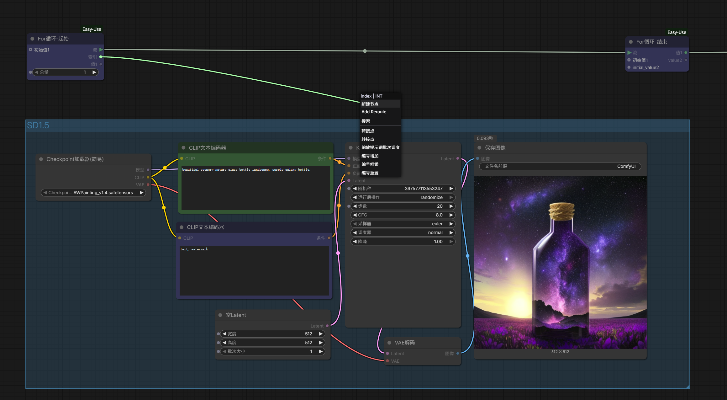Screen dimensions: 727x400
Task: Choose 新建节点 in the context menu
Action: [x=370, y=104]
